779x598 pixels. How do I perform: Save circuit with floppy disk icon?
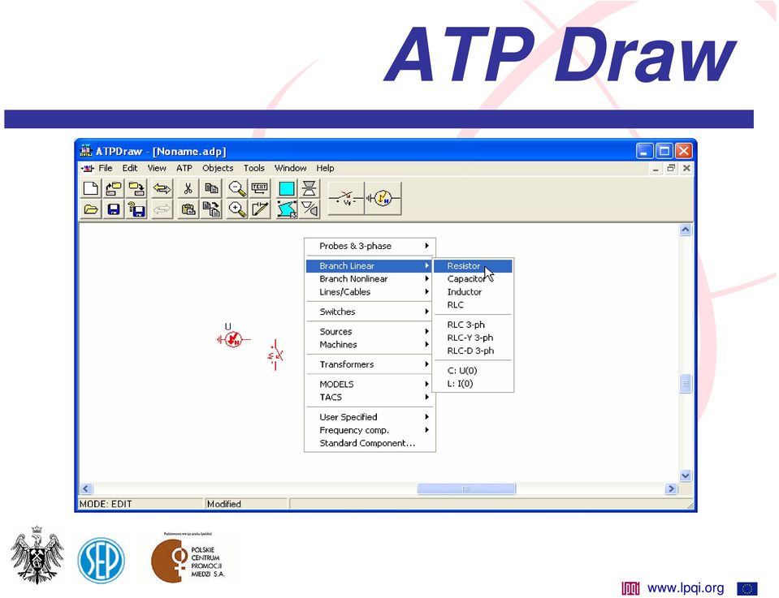114,209
